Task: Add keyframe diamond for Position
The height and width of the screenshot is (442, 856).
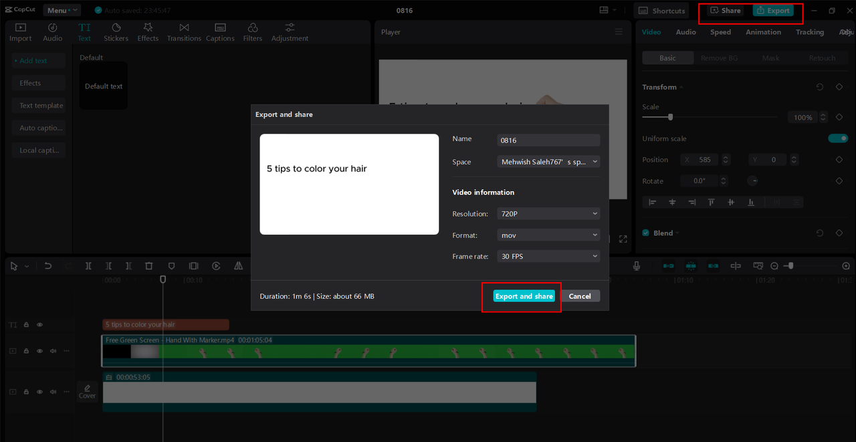Action: [839, 160]
